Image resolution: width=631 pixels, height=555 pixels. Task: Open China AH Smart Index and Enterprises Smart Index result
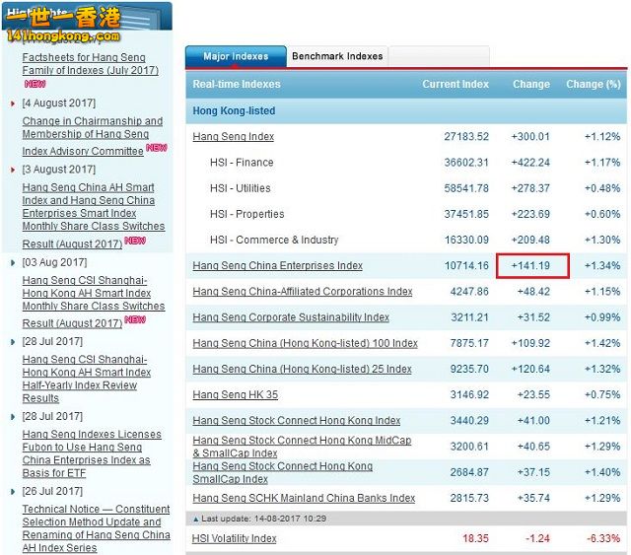(94, 215)
